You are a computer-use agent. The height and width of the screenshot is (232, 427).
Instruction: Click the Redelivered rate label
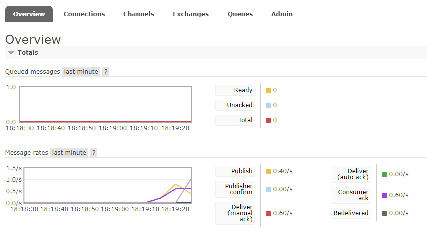click(x=351, y=213)
